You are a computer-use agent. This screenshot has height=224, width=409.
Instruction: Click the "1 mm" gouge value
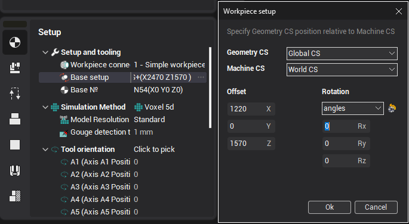[143, 132]
